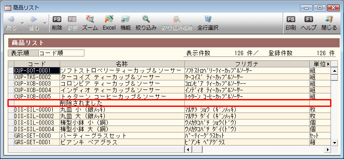Click name 丸皿 大 (銀メッキ)
Viewport: 344px width, 159px height.
(83, 116)
